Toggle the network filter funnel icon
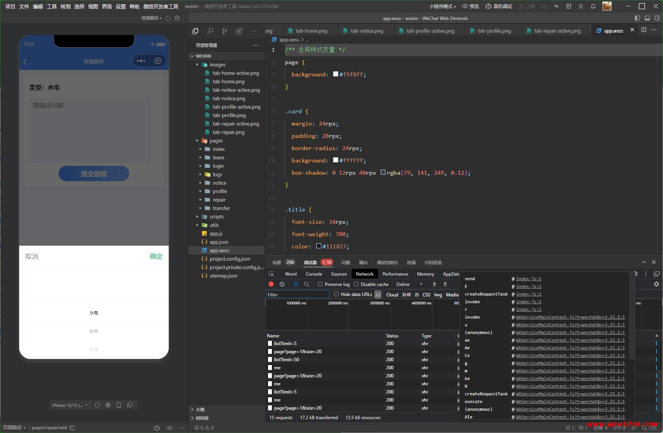Screen dimensions: 663x433 [x=296, y=284]
